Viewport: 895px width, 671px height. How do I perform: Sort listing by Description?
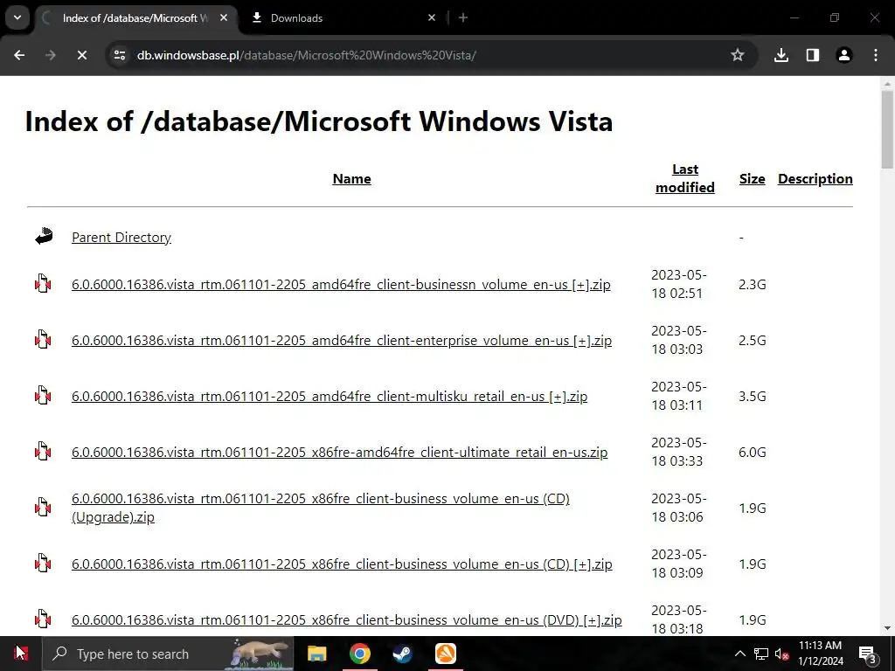pos(815,178)
